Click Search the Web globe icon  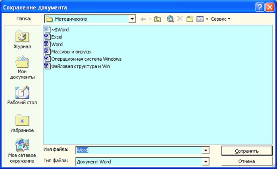click(x=170, y=19)
